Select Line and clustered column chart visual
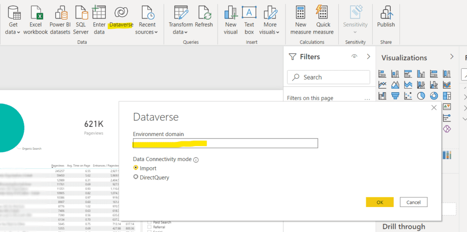 (x=434, y=85)
